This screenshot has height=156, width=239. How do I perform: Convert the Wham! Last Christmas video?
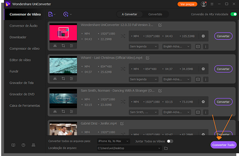point(223,69)
